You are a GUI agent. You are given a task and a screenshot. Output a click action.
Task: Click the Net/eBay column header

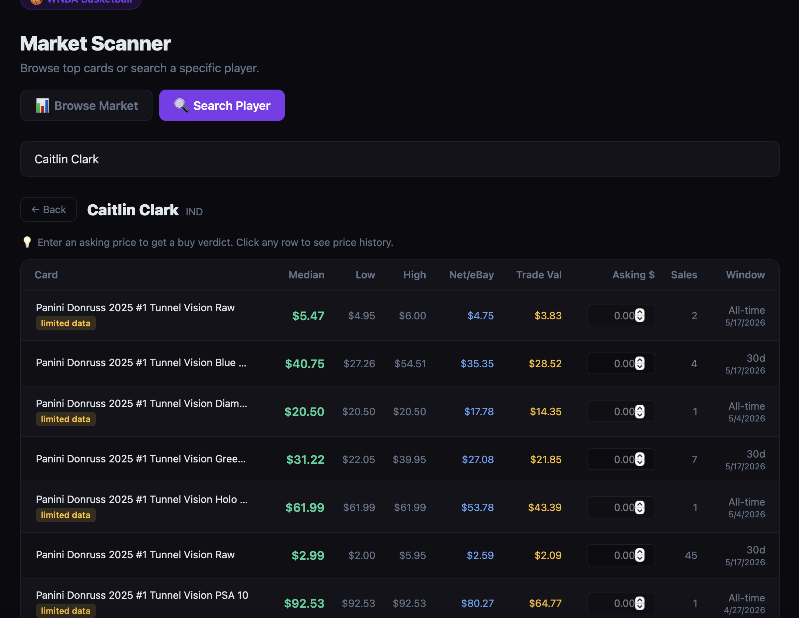coord(471,275)
